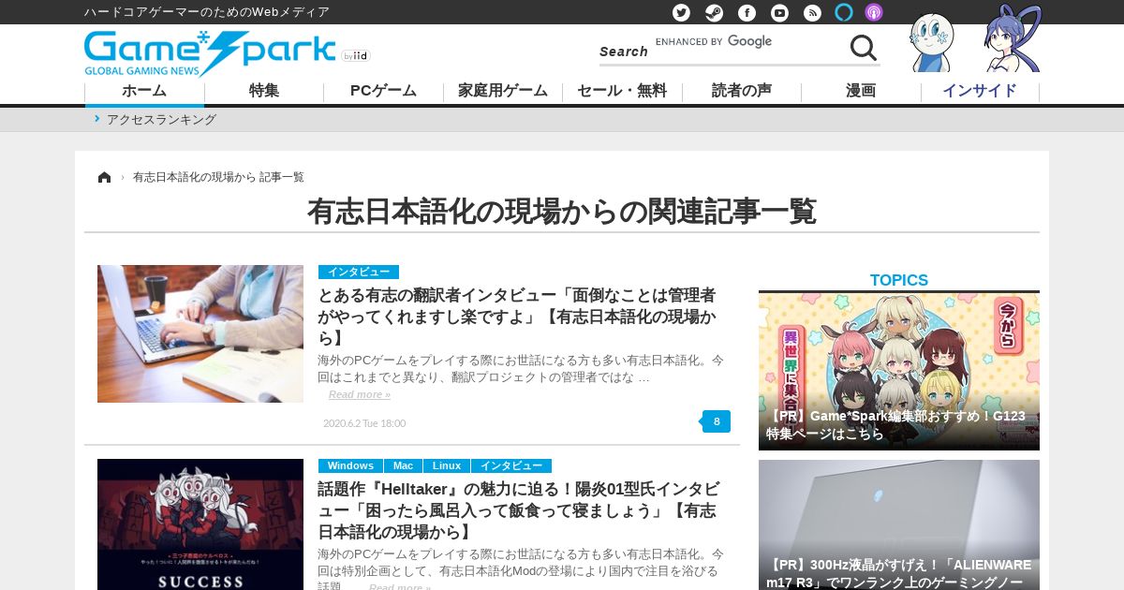Open アクセスランキング link
Screen dimensions: 1124x590
161,120
